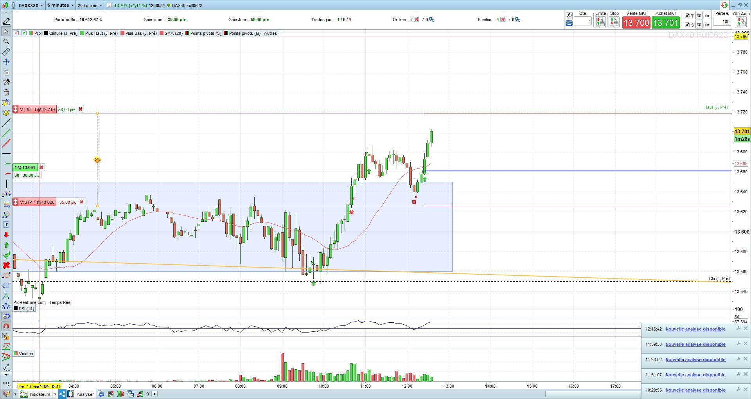Select the SMA (20) indicator tab
The height and width of the screenshot is (399, 751).
[171, 33]
